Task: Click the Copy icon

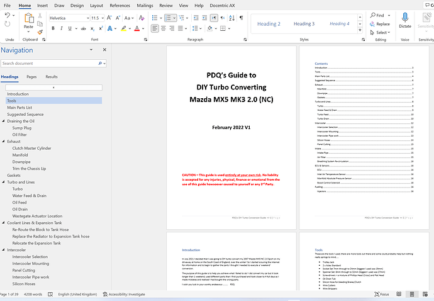Action: tap(40, 24)
